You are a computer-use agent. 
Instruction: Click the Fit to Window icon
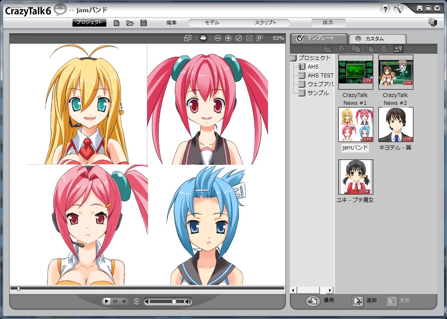(249, 38)
